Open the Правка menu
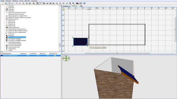 pyautogui.click(x=9, y=1)
